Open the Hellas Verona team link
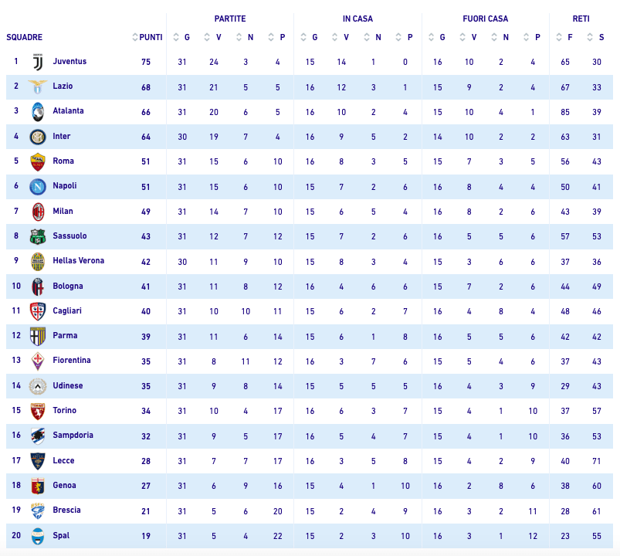Screen dimensions: 620x556 click(x=78, y=261)
